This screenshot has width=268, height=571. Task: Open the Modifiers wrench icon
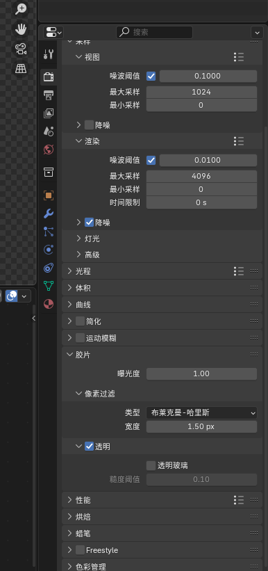click(49, 214)
